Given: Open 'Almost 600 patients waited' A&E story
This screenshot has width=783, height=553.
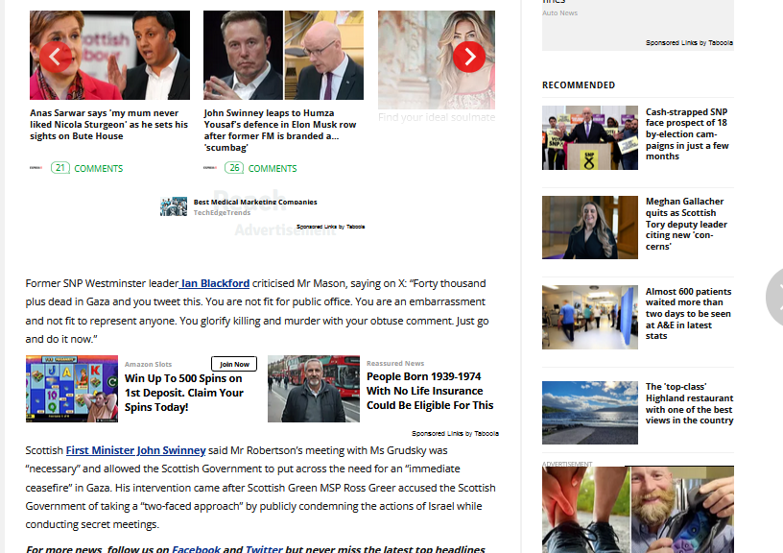Looking at the screenshot, I should pyautogui.click(x=688, y=313).
